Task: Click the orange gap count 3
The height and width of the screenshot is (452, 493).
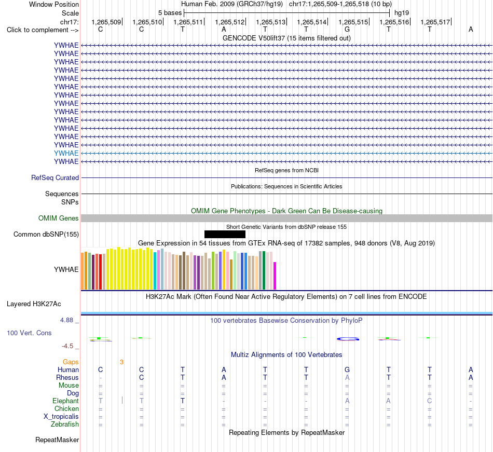Action: 121,362
